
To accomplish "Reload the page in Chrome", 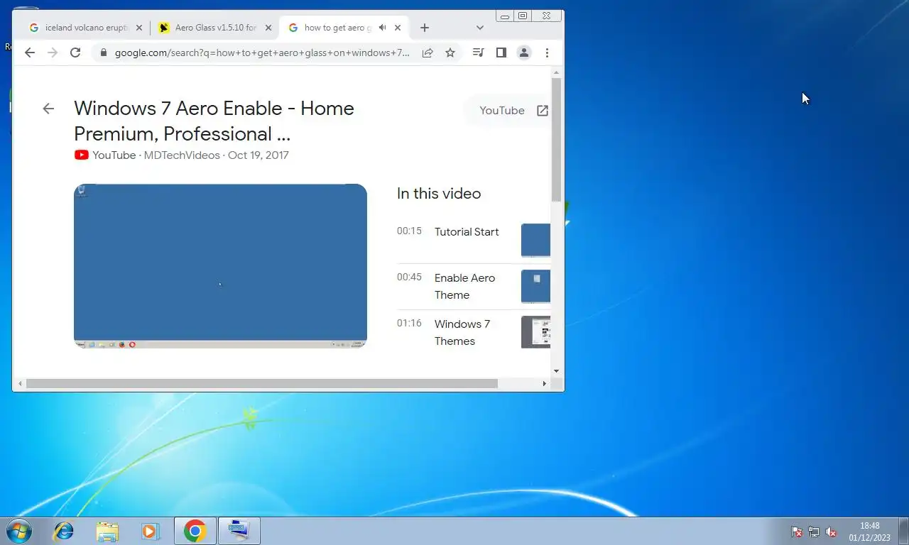I will point(75,53).
